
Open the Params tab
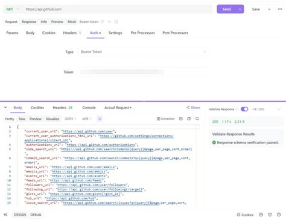(12, 33)
